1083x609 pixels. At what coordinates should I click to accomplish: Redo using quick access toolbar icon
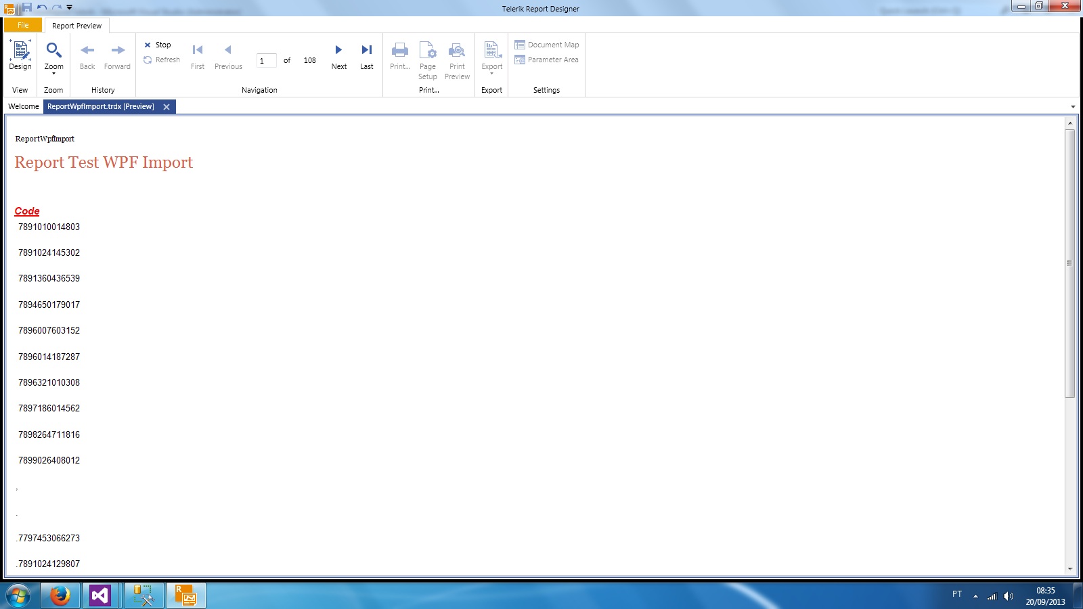pyautogui.click(x=56, y=7)
